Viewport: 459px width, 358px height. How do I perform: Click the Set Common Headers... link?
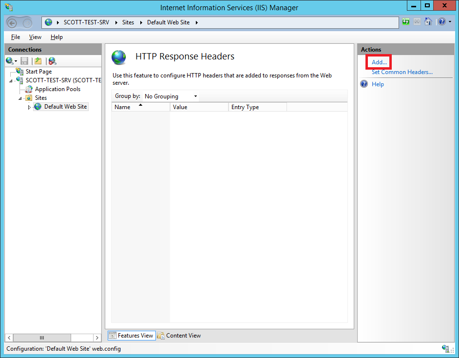pos(402,72)
